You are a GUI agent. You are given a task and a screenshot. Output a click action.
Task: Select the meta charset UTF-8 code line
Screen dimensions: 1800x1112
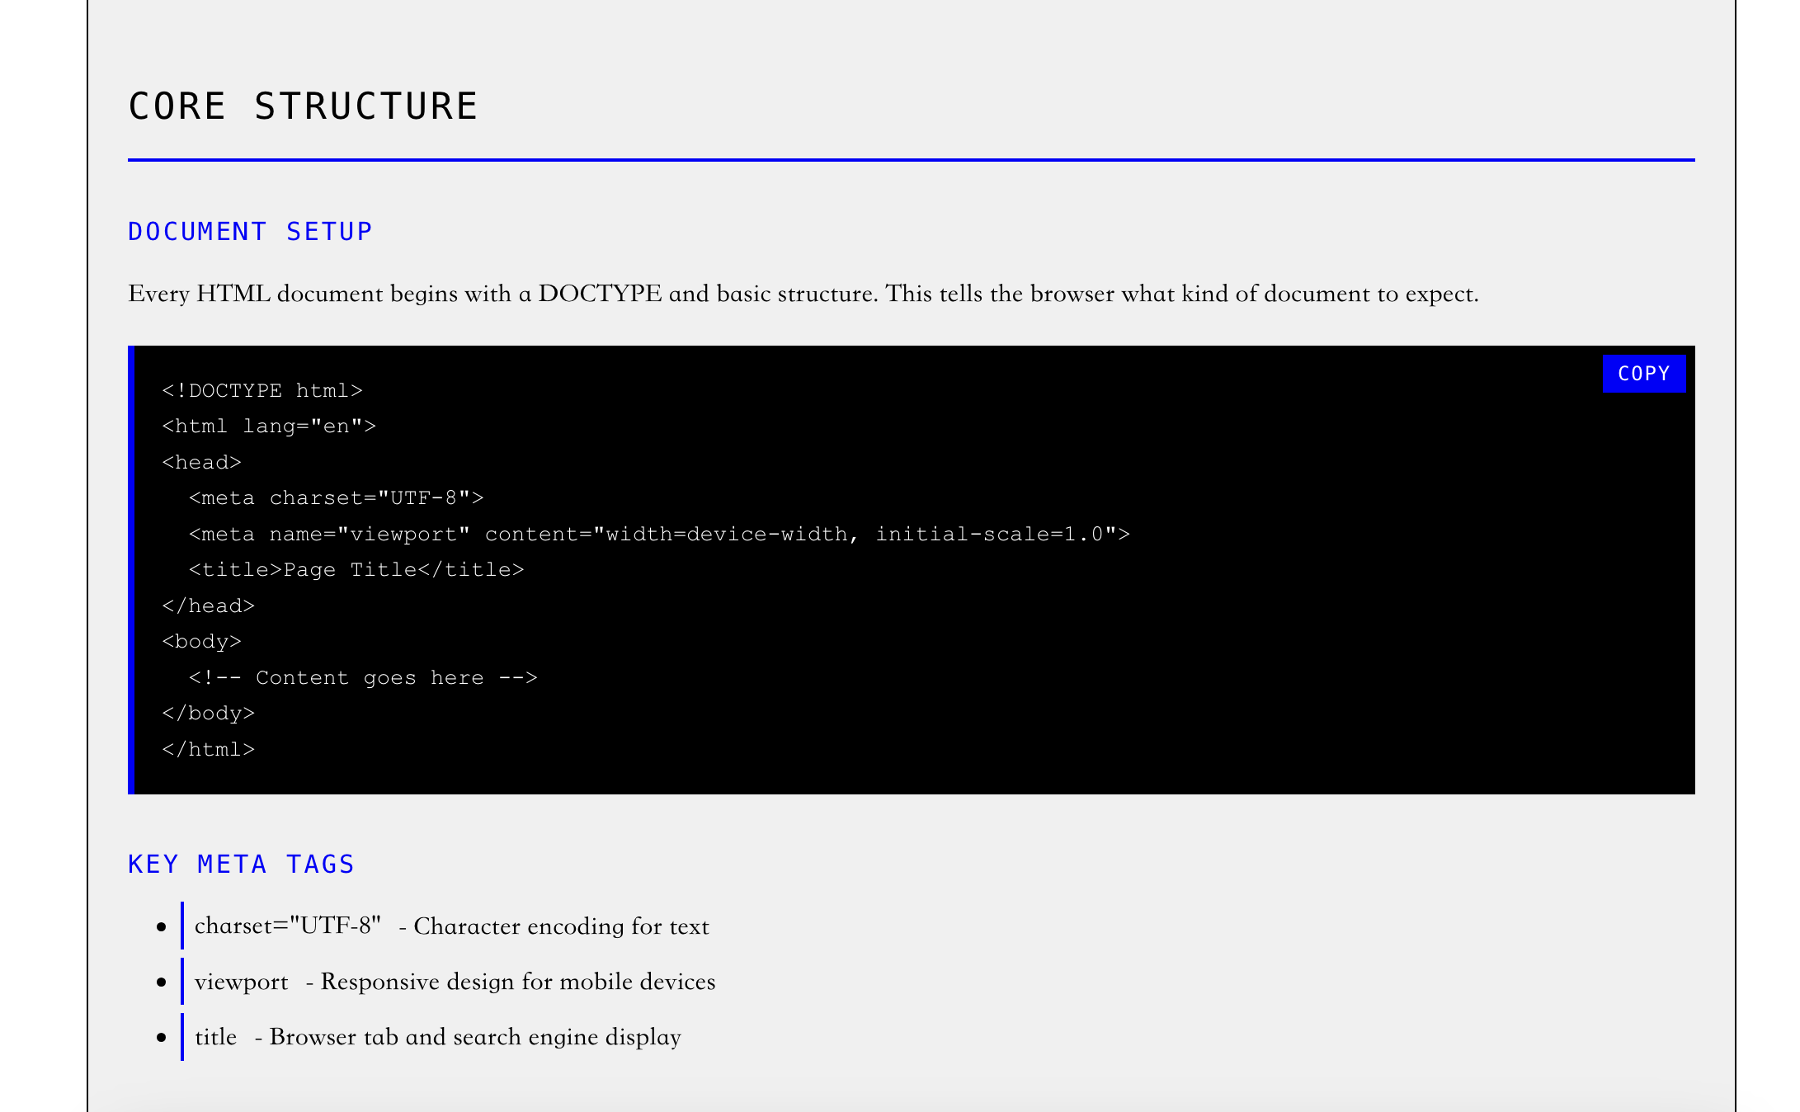tap(337, 497)
